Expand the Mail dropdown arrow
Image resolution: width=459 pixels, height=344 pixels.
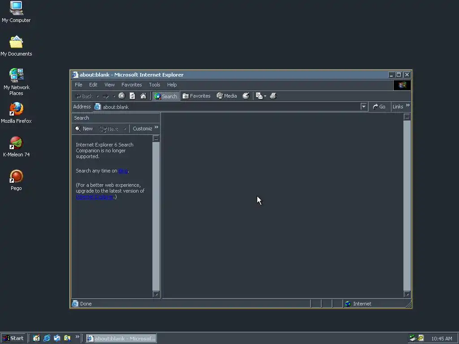(265, 96)
